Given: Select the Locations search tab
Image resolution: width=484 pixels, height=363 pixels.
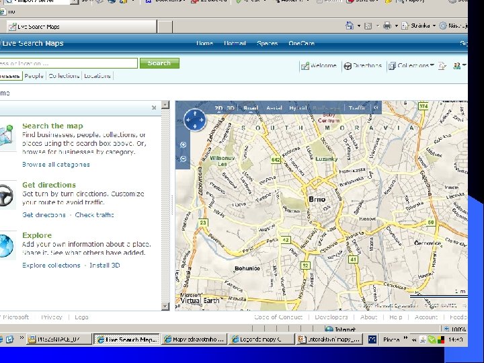Looking at the screenshot, I should pos(97,75).
